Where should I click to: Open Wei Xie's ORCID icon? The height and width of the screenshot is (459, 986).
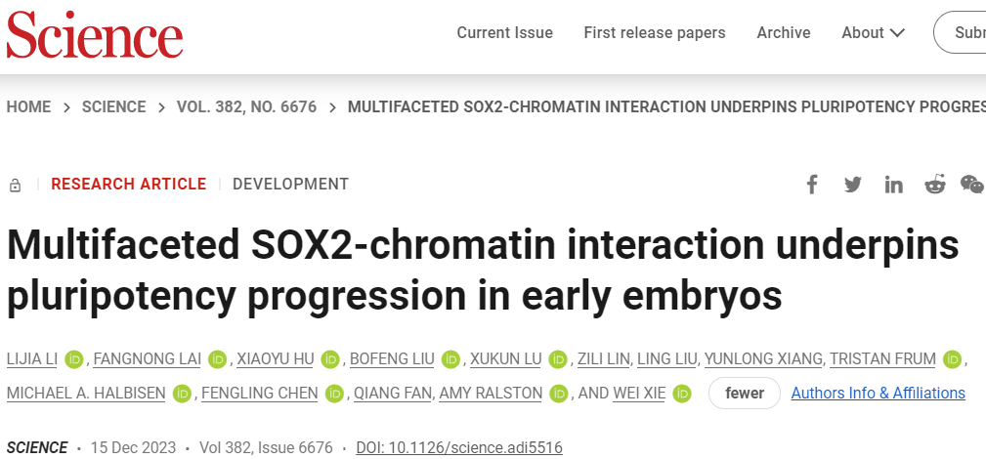[x=683, y=394]
